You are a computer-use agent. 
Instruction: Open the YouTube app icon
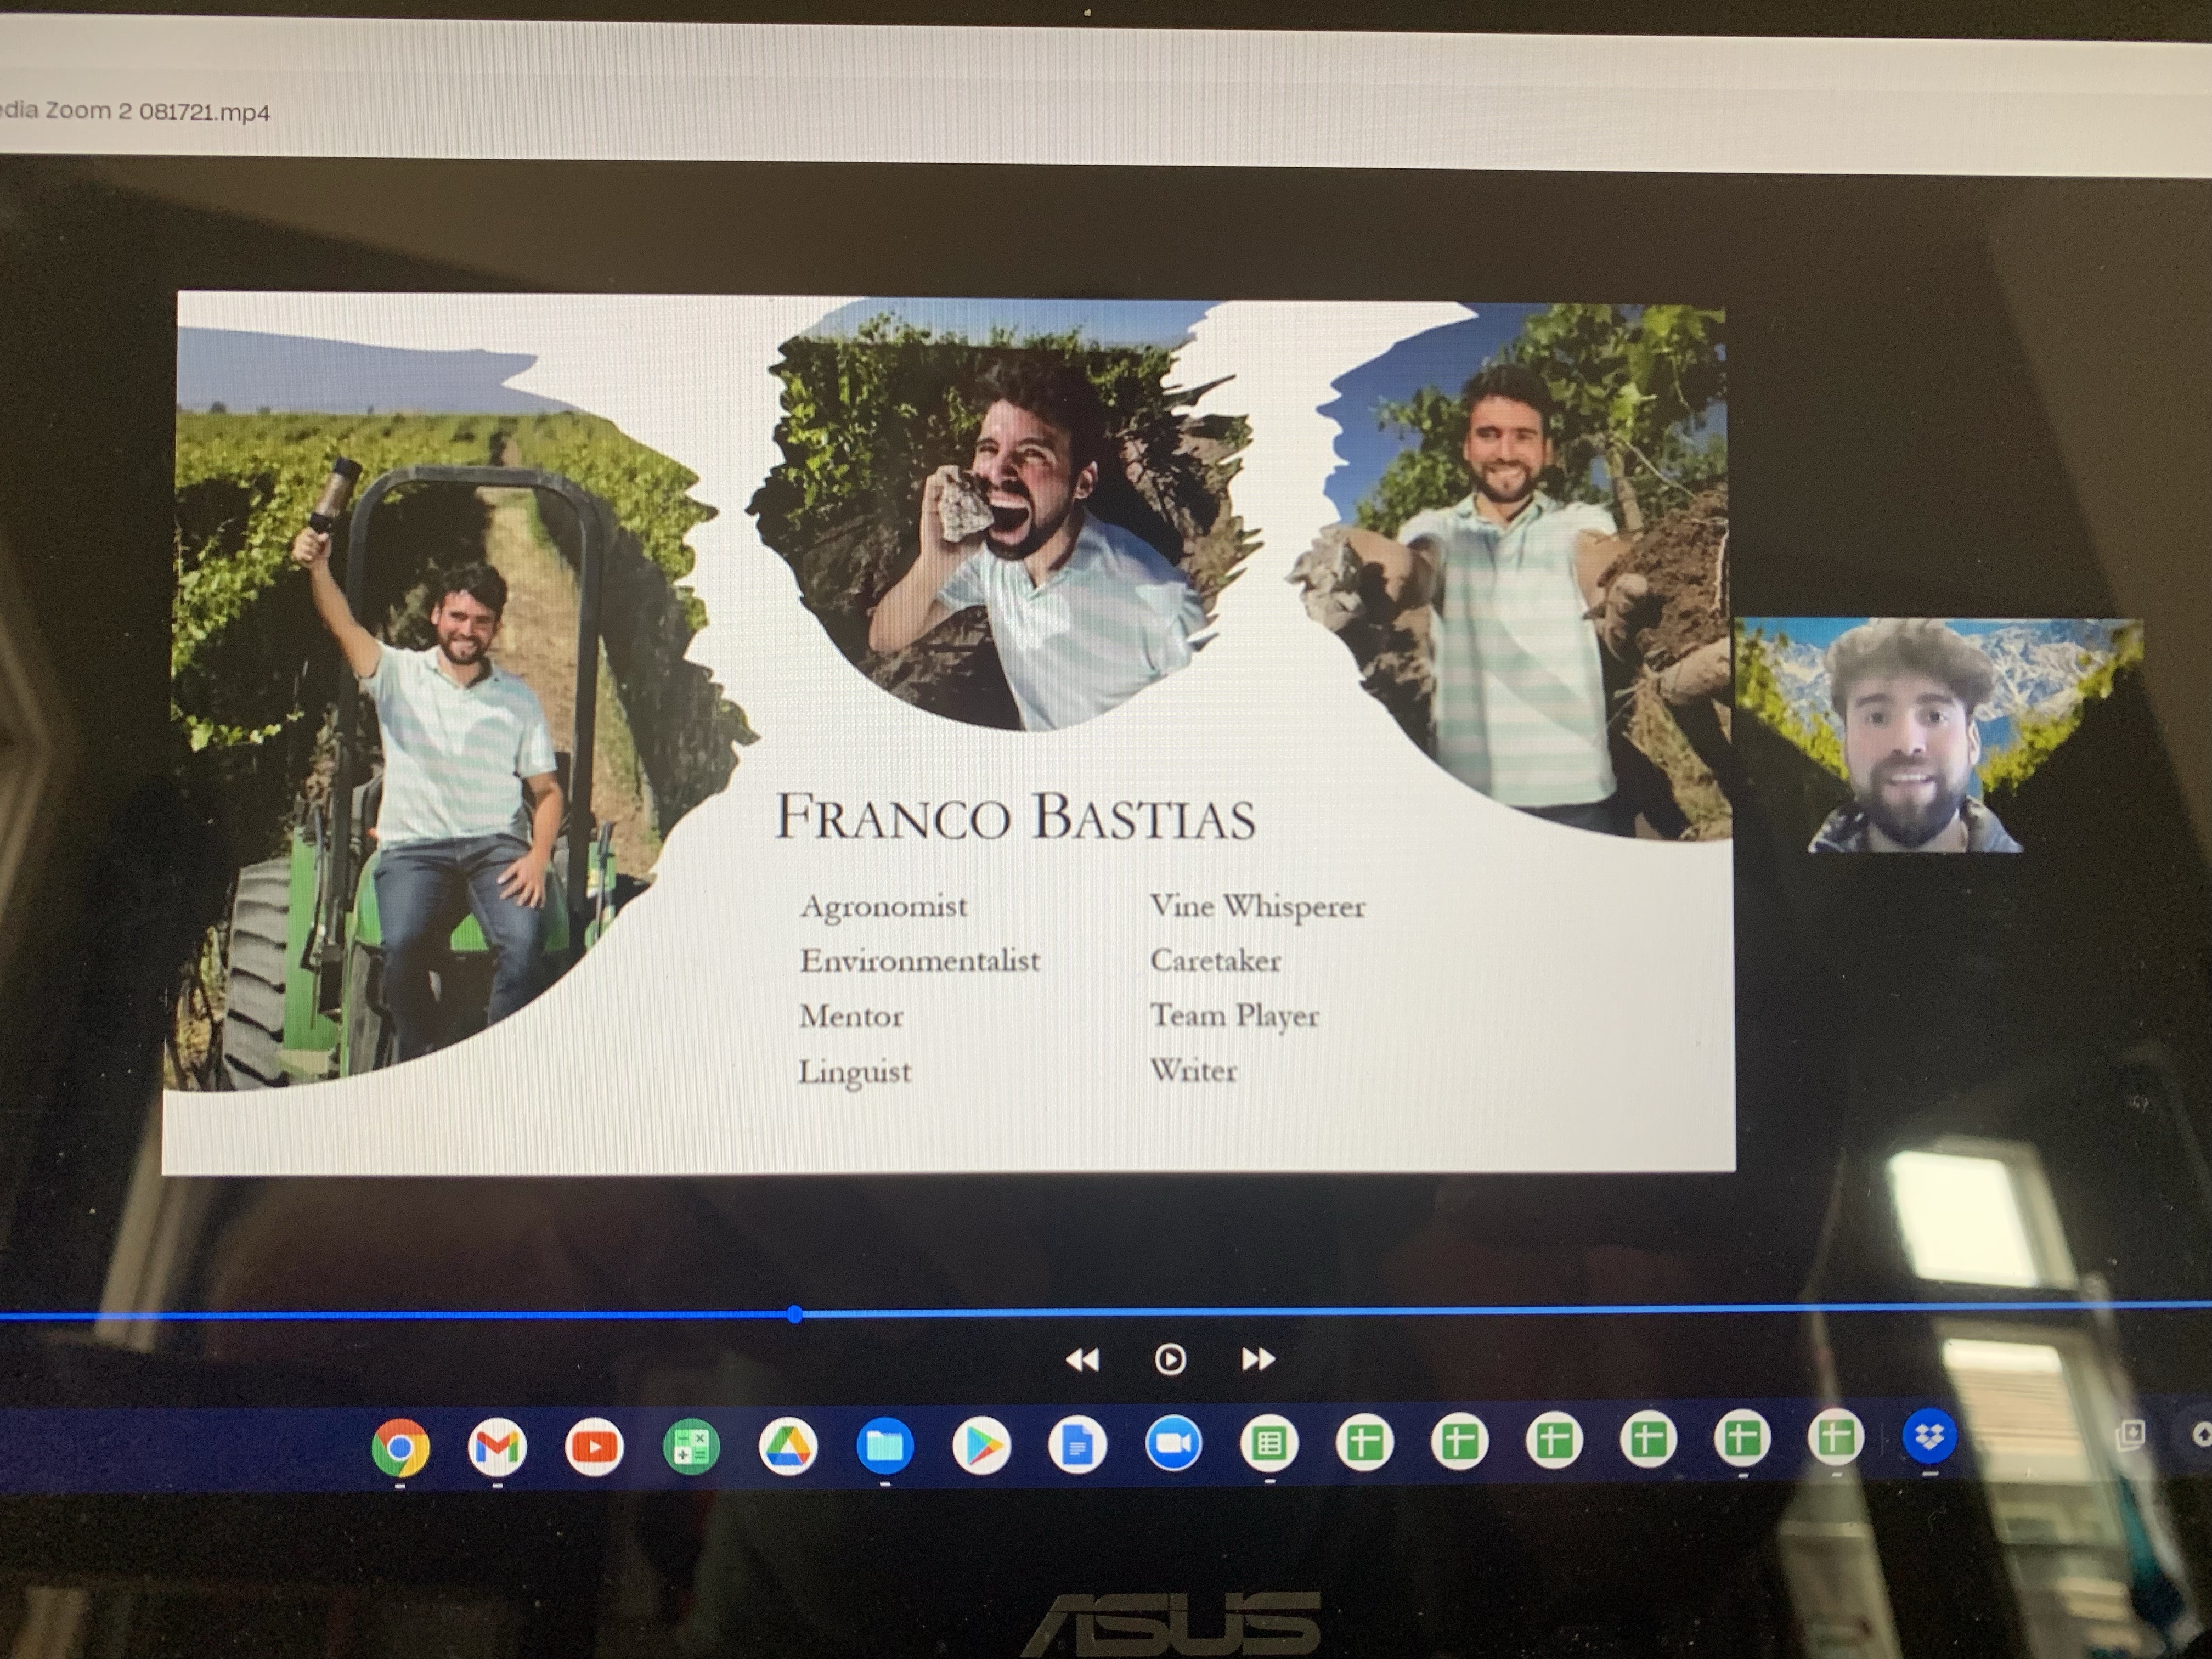pos(594,1447)
